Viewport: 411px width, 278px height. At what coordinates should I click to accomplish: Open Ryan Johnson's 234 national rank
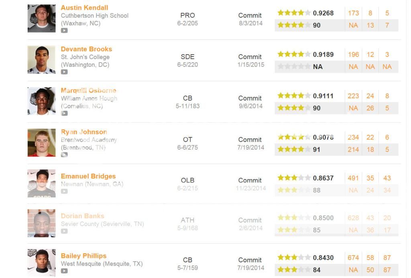point(353,137)
